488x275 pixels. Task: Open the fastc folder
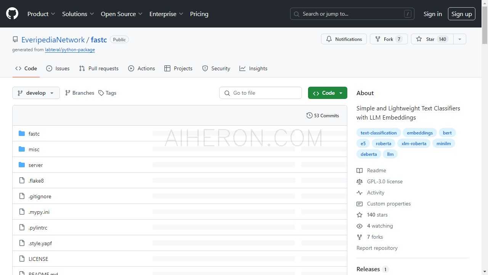pyautogui.click(x=34, y=134)
